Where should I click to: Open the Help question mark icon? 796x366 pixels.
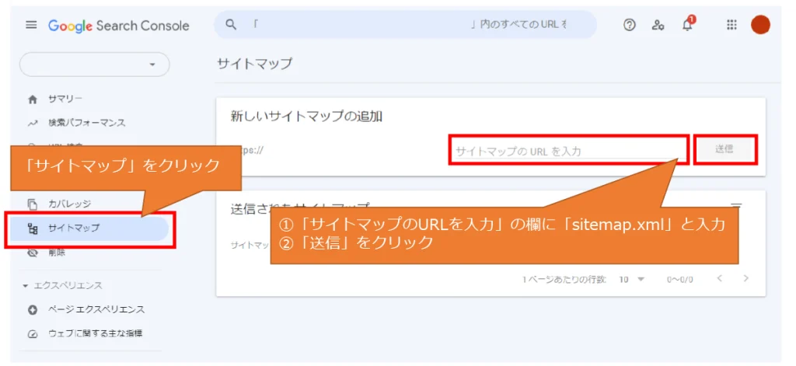coord(630,26)
